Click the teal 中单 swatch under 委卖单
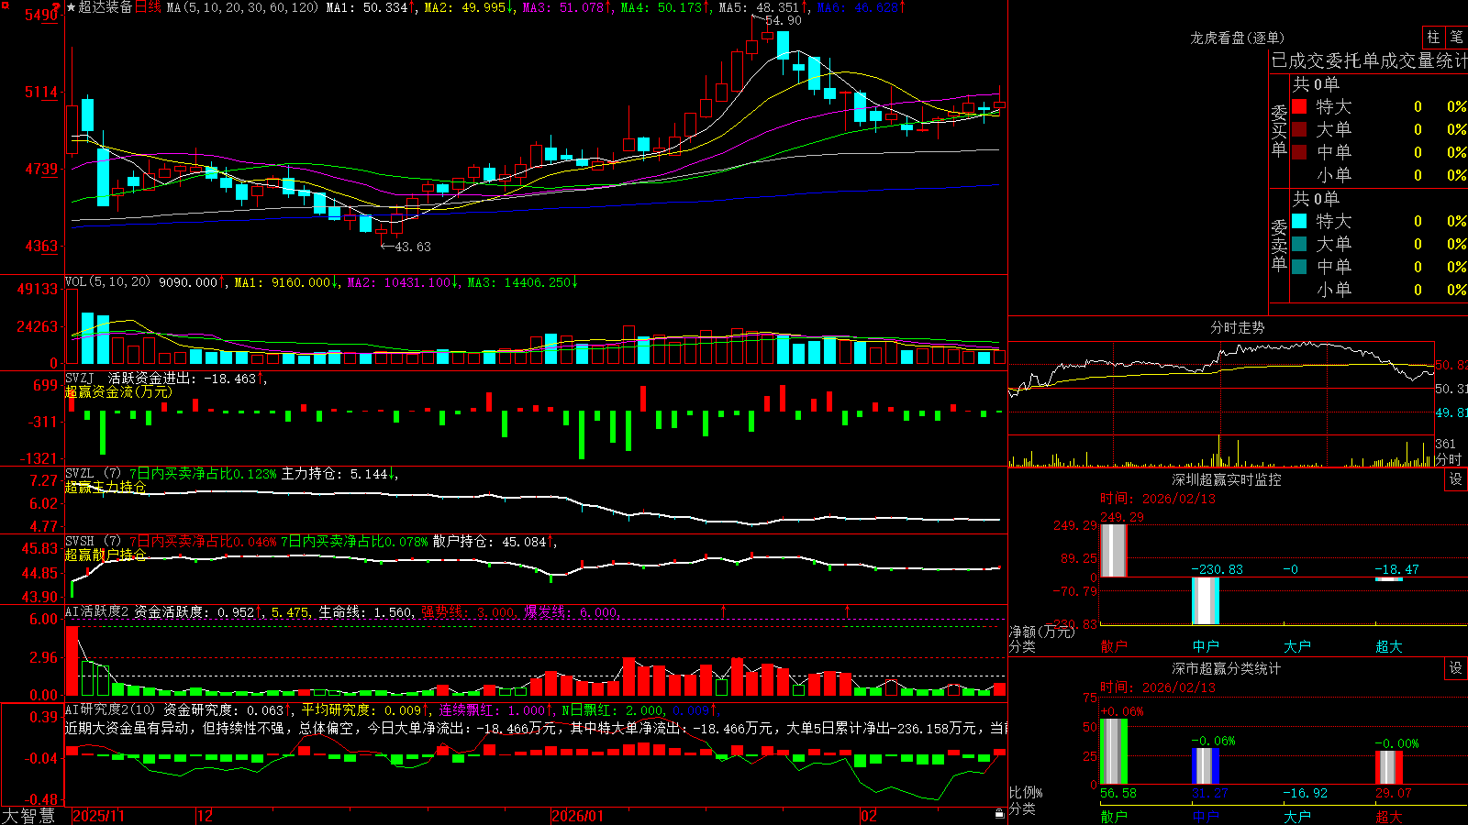 pyautogui.click(x=1299, y=267)
